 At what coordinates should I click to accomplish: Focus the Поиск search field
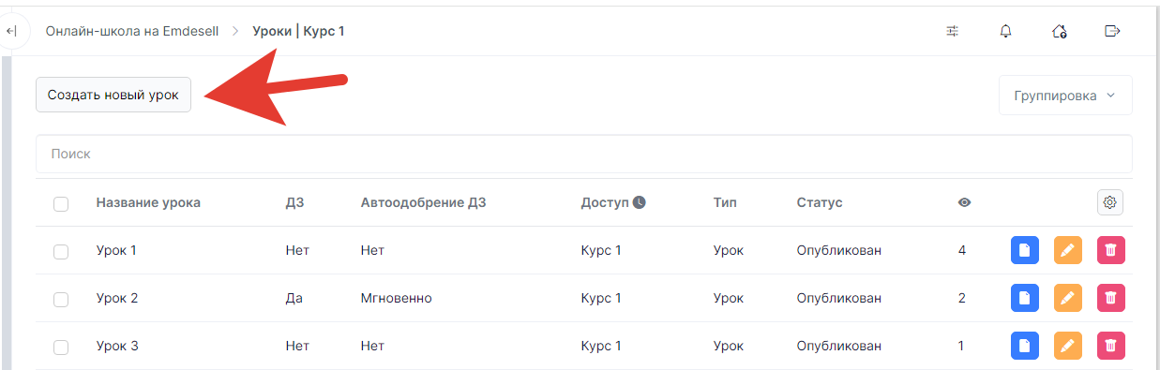coord(583,154)
